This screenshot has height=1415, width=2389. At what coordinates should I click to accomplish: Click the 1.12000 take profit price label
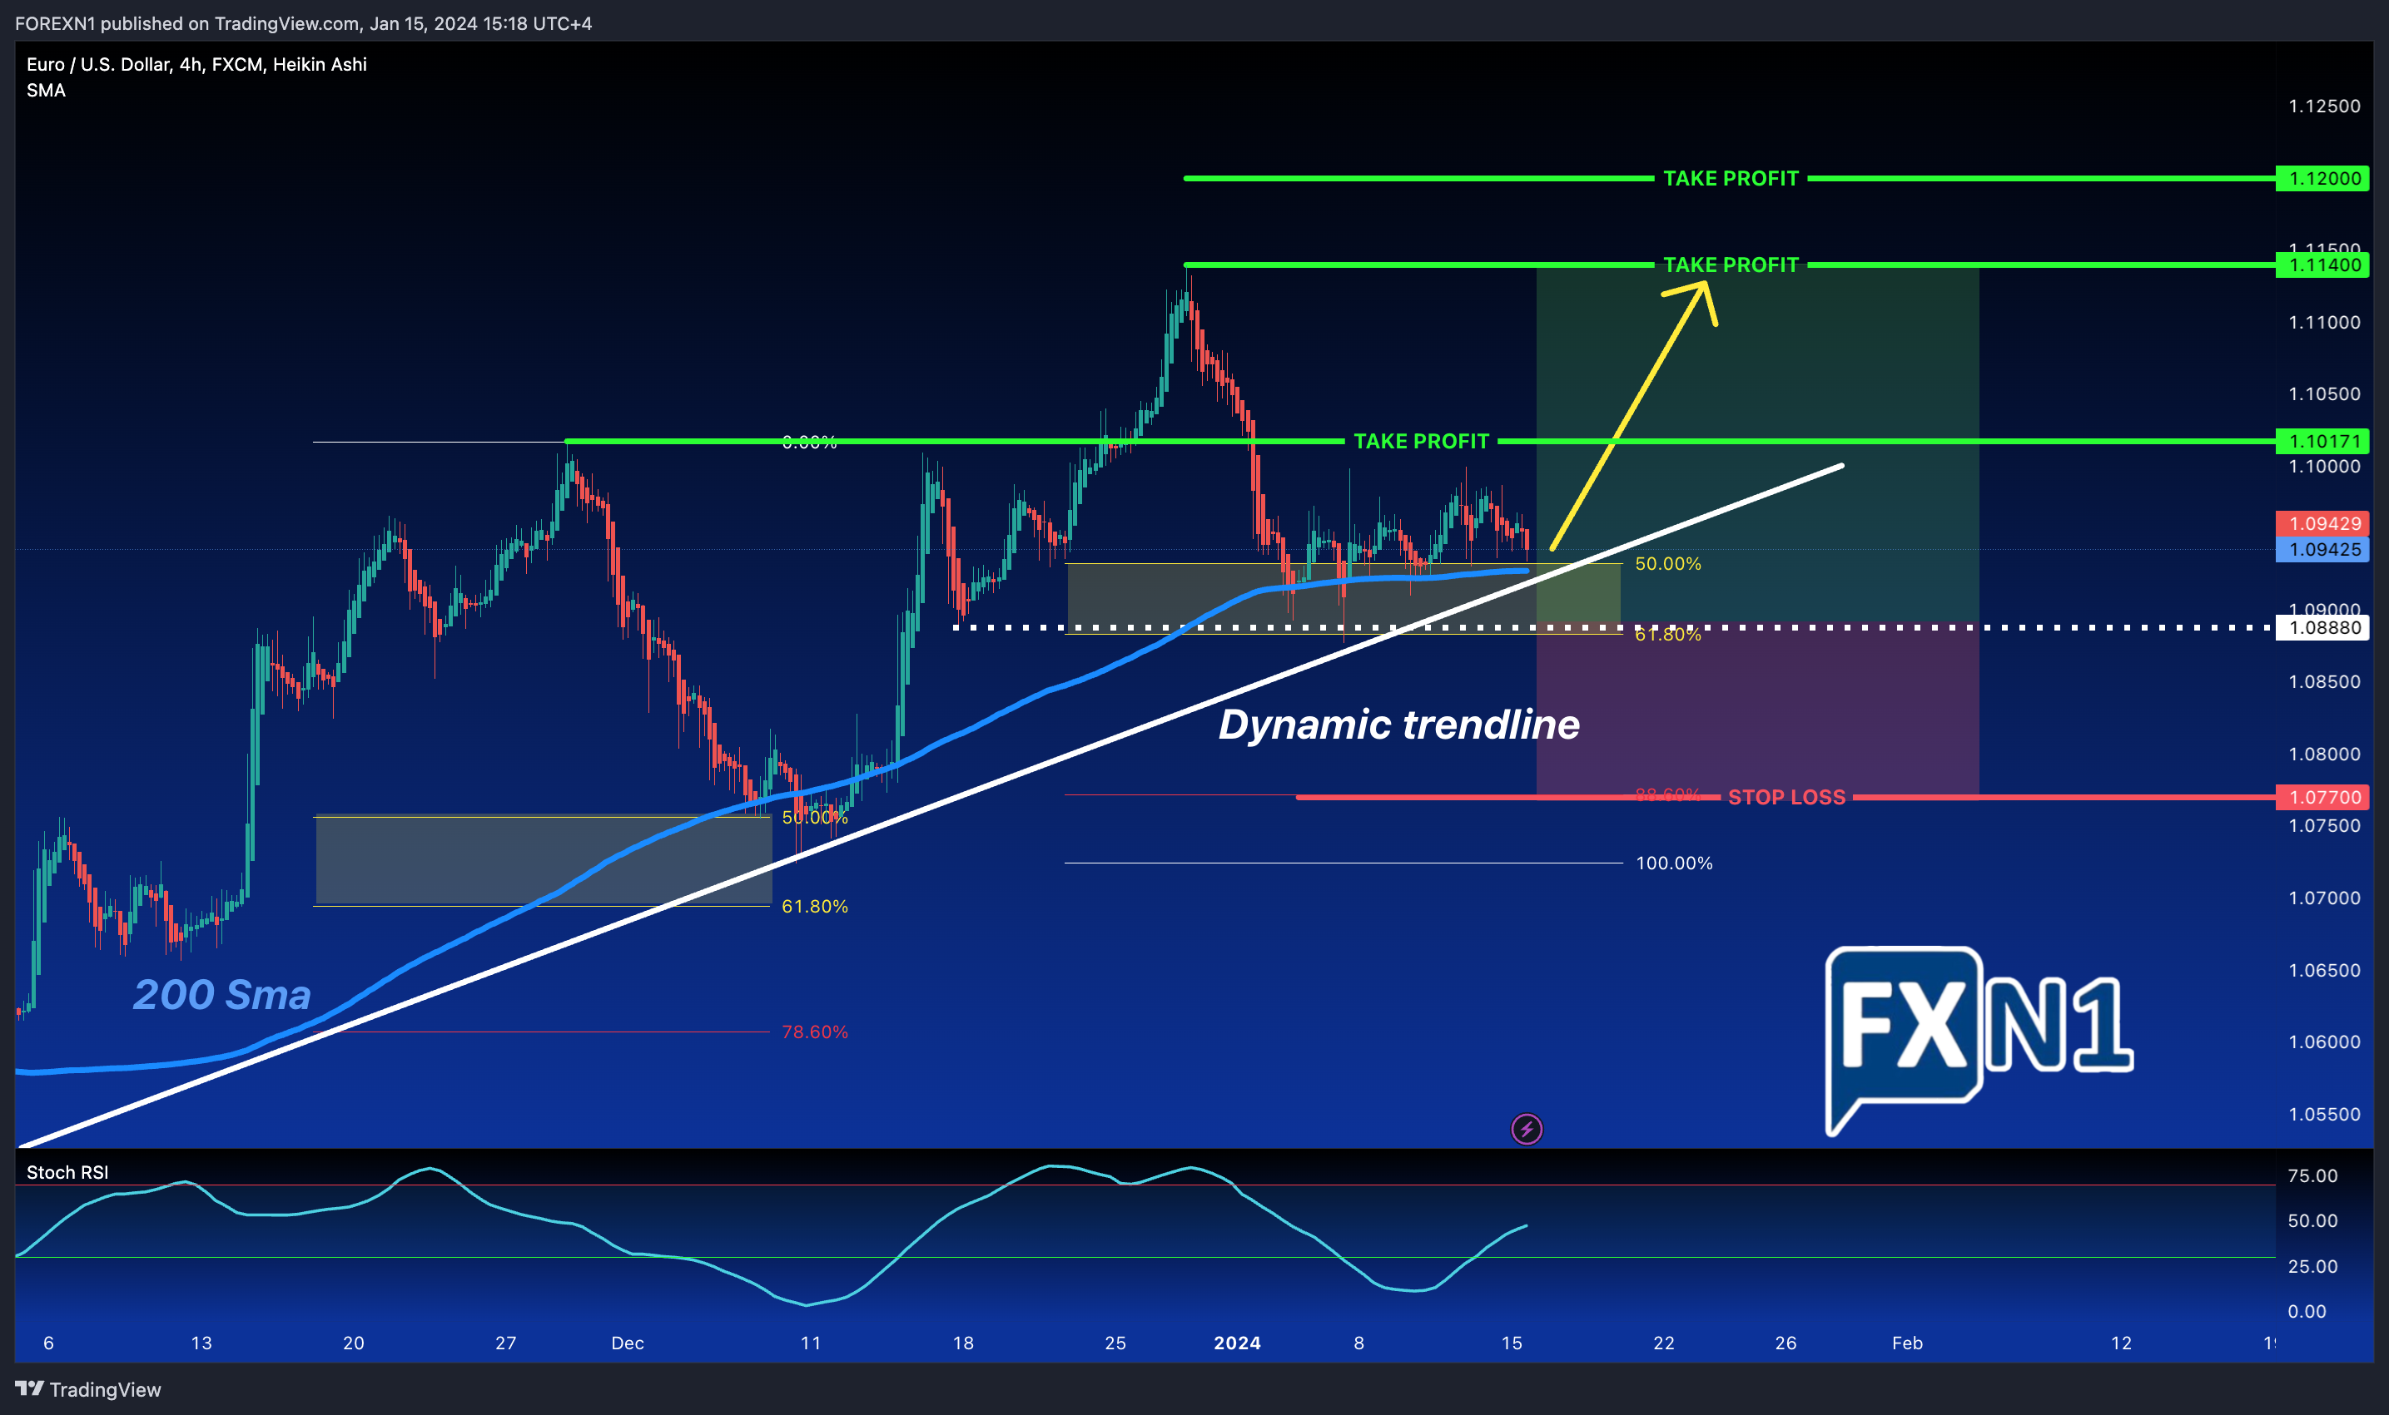click(x=2322, y=178)
